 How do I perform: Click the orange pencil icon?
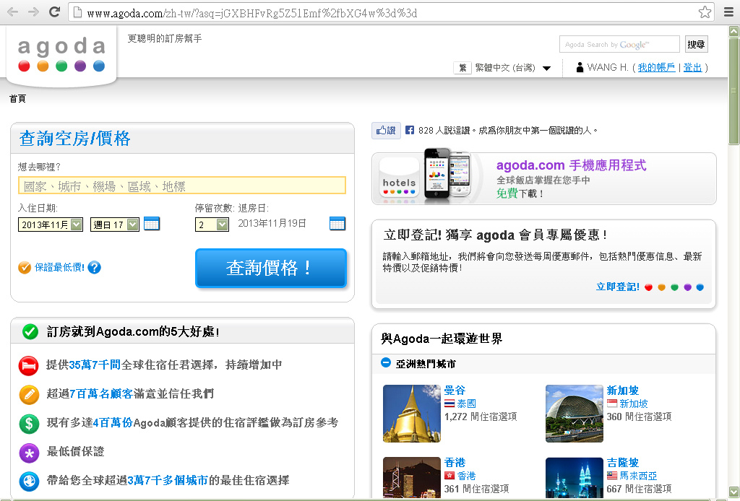29,394
